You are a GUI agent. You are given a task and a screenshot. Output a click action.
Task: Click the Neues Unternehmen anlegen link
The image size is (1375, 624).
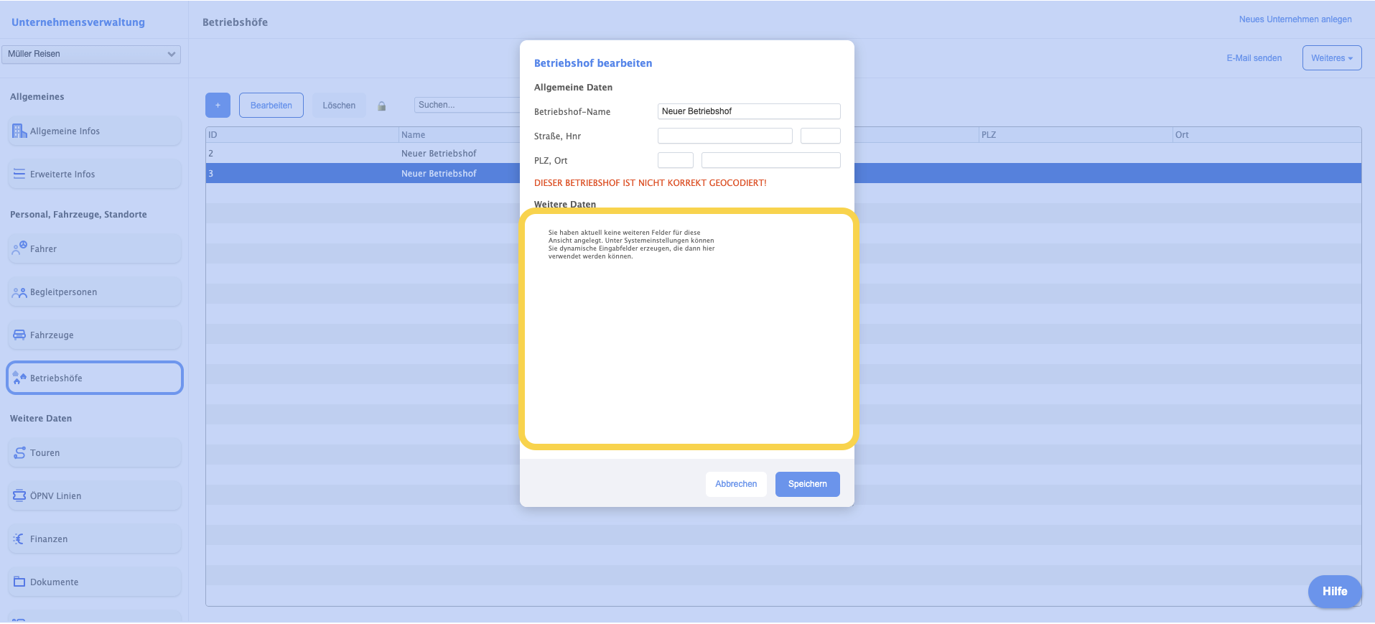pos(1295,19)
